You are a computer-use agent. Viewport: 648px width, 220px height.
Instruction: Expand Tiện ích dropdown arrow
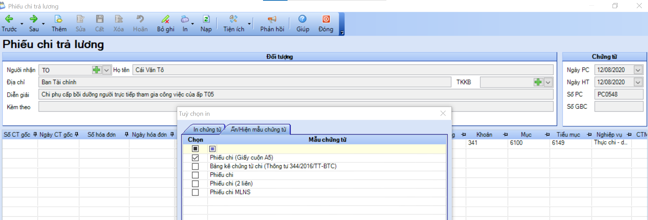[x=249, y=24]
